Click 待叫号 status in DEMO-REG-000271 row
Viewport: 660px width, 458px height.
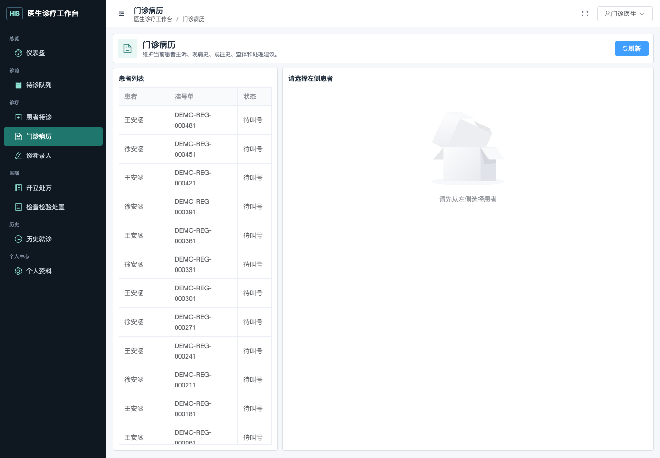coord(253,322)
